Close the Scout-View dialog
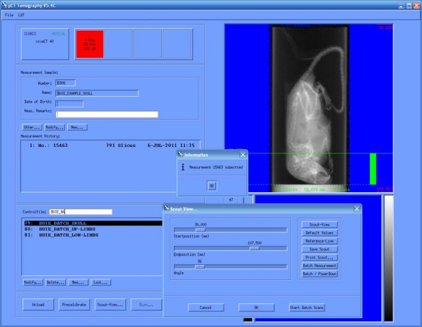Screen dimensions: 422x327 coord(357,209)
